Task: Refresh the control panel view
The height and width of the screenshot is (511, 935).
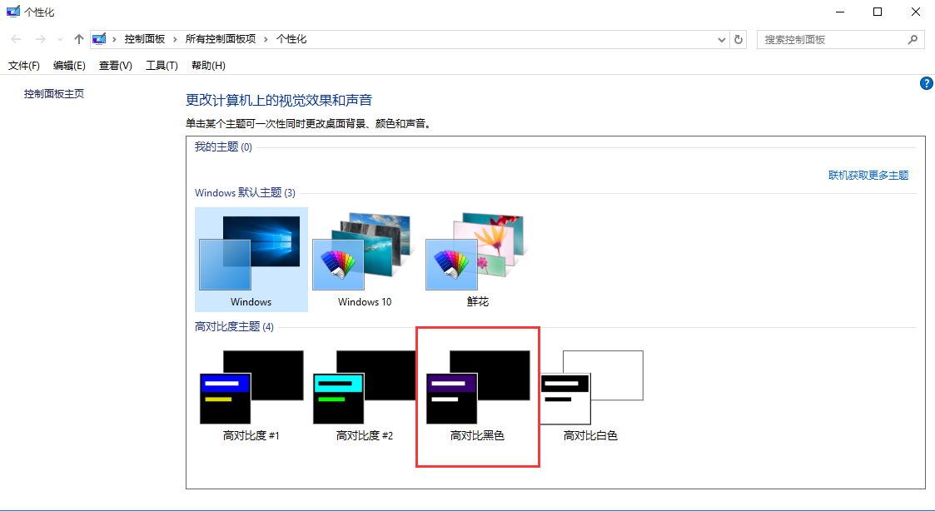Action: coord(739,40)
